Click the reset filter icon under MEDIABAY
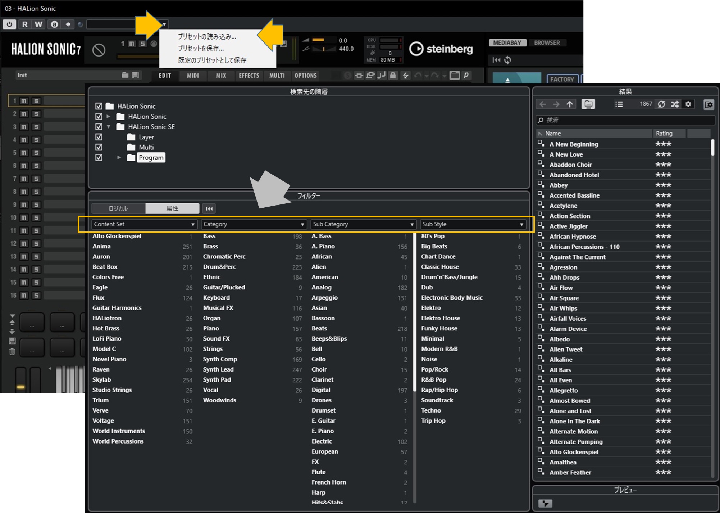The image size is (720, 513). point(496,60)
